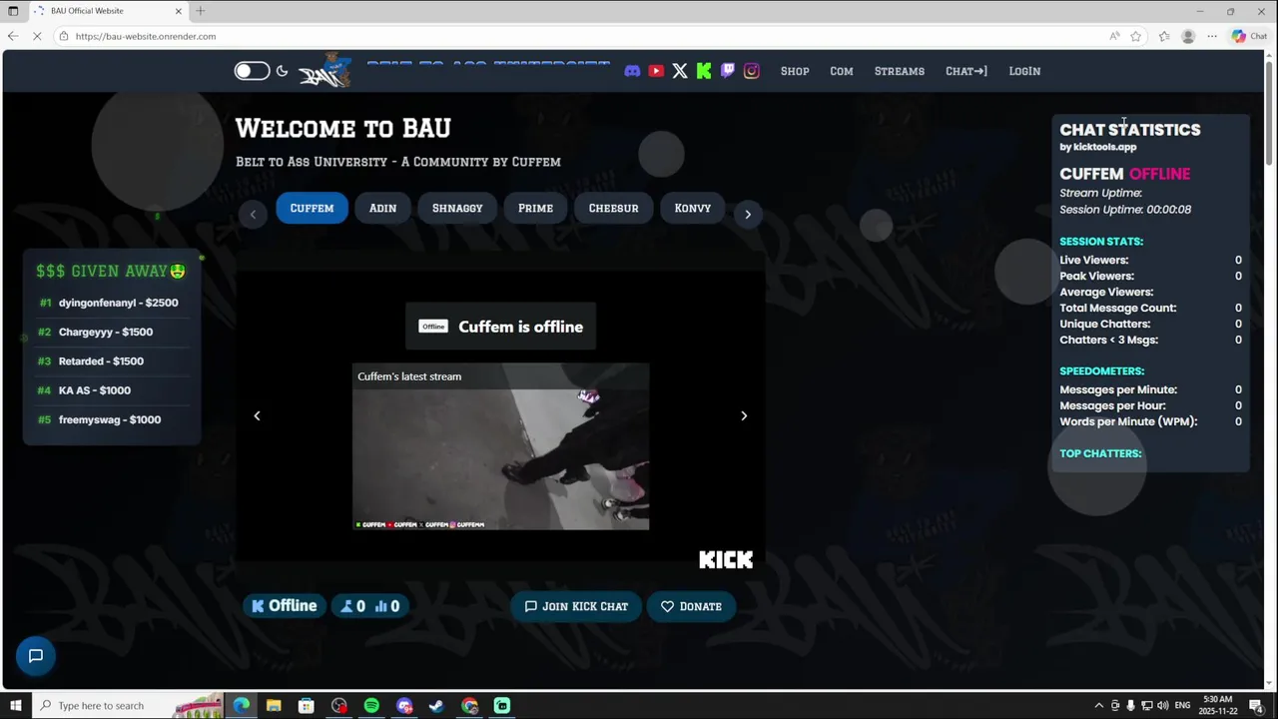Select the KONVY streamer tab
The width and height of the screenshot is (1278, 719).
tap(692, 208)
